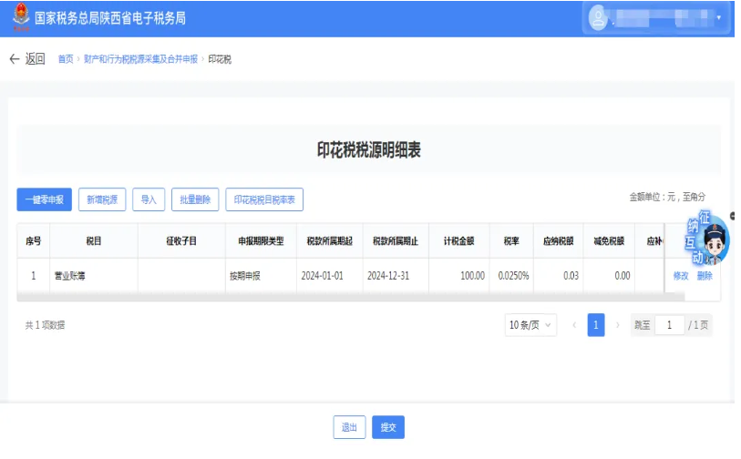
Task: Go to next page arrow
Action: pos(618,326)
